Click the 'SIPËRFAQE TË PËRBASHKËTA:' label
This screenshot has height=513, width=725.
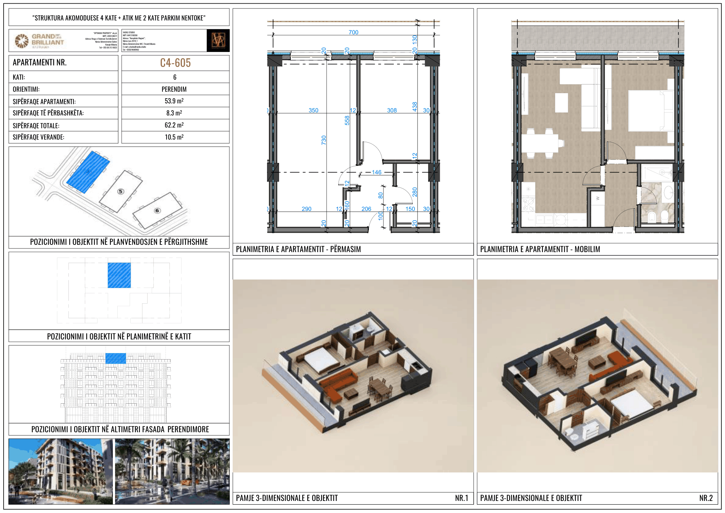pyautogui.click(x=48, y=113)
